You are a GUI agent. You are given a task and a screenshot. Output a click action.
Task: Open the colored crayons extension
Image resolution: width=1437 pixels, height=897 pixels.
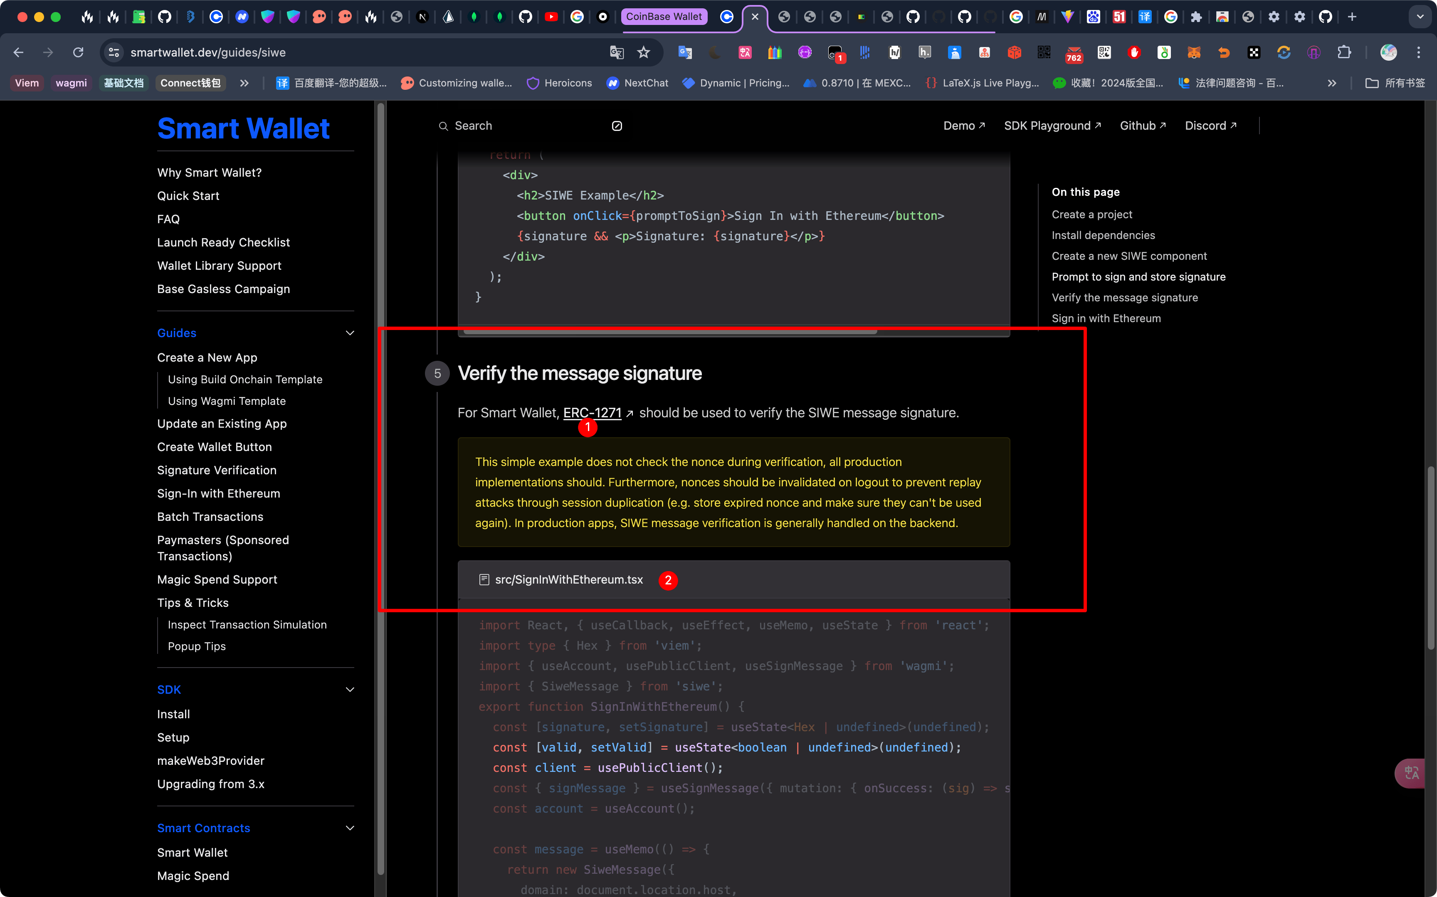(x=775, y=53)
